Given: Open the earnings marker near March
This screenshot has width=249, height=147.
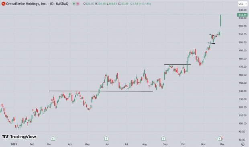Looking at the screenshot, I should coord(53,139).
